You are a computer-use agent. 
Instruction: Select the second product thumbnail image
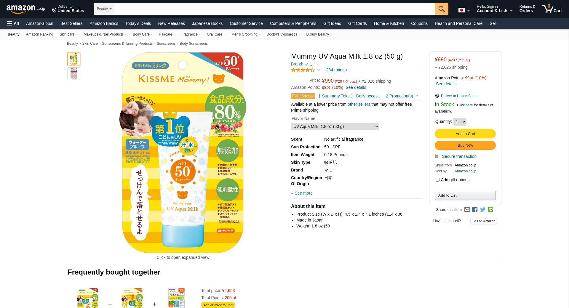pyautogui.click(x=74, y=74)
